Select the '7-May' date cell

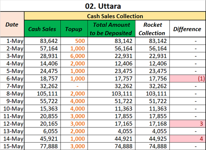(x=12, y=86)
